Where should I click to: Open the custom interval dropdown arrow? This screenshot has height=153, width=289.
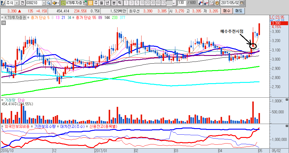pyautogui.click(x=174, y=3)
